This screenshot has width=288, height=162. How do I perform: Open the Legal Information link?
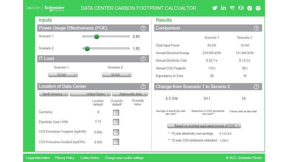coord(38,158)
